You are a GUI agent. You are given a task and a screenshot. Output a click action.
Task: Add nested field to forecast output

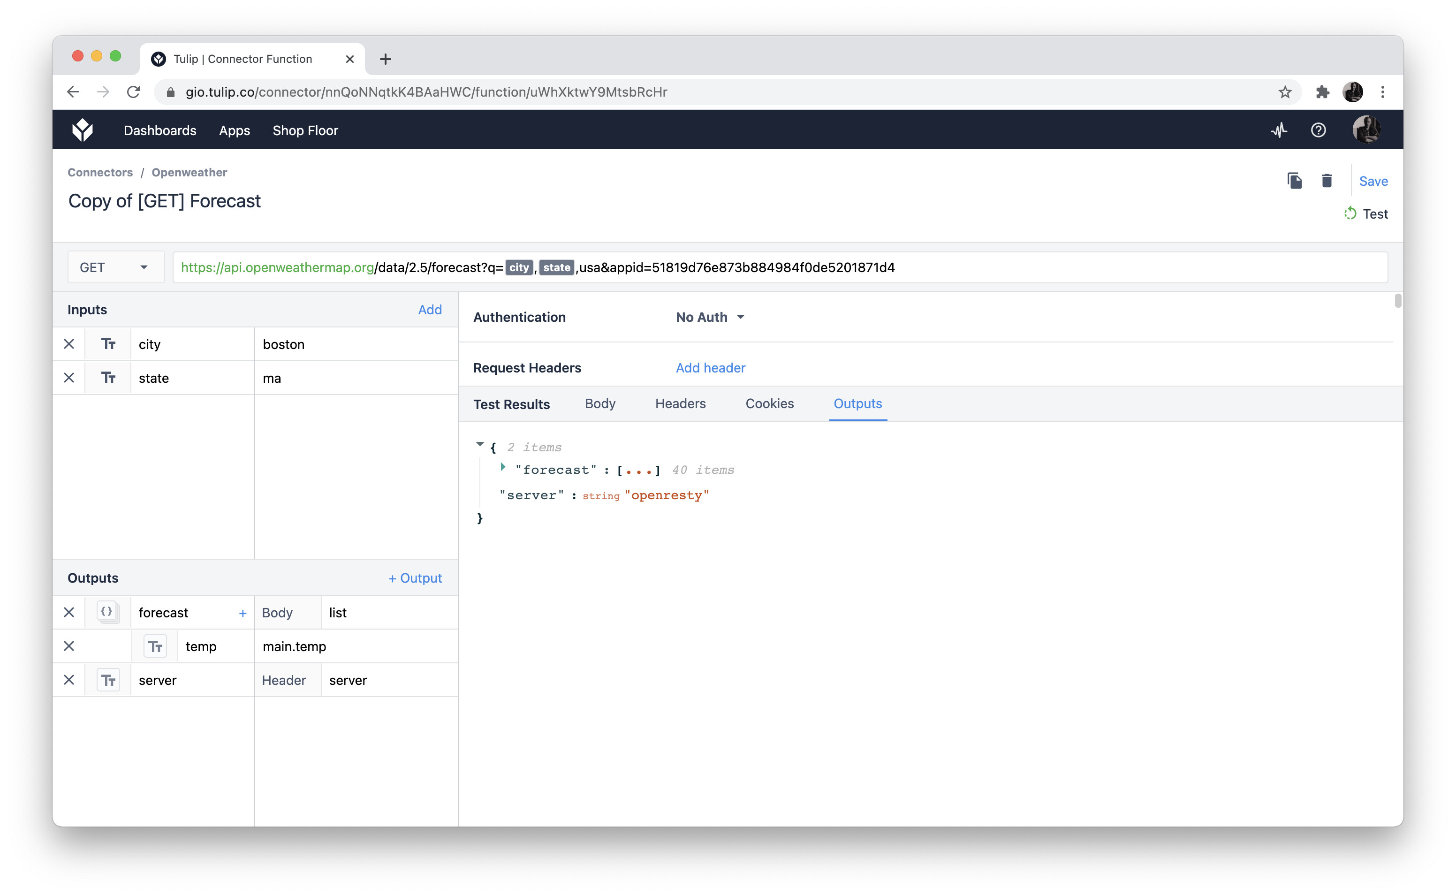[242, 613]
